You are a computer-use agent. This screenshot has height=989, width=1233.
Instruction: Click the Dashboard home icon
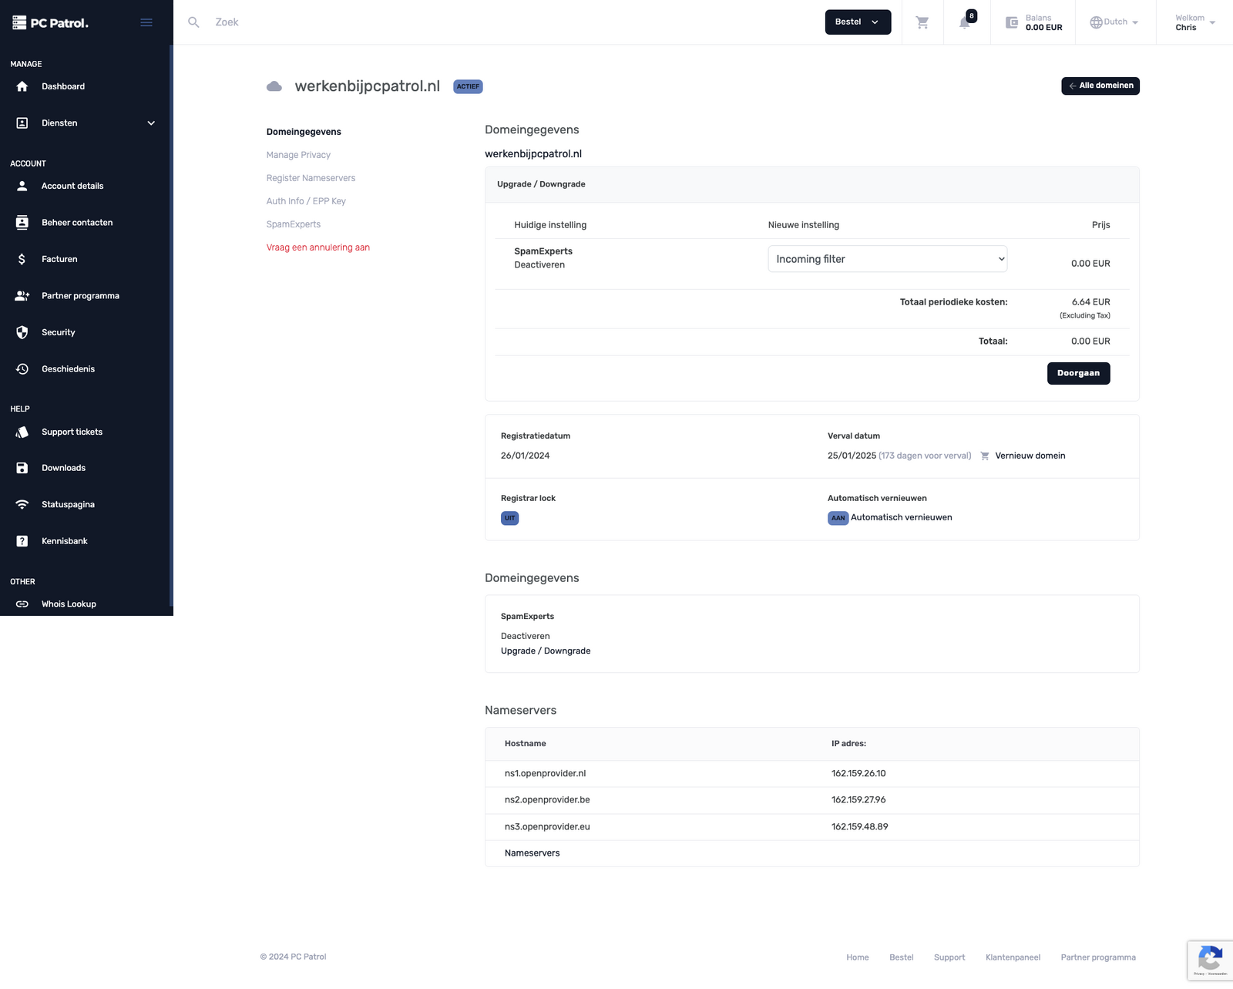pyautogui.click(x=22, y=86)
